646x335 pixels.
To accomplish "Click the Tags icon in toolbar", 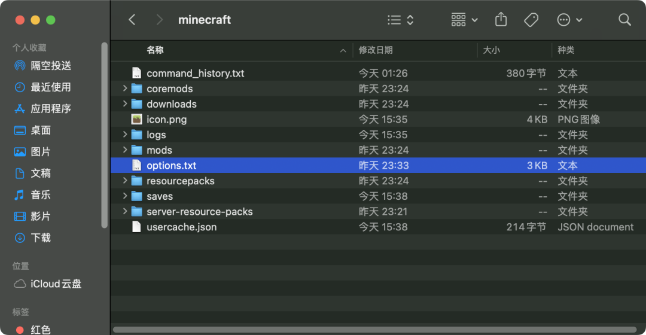I will (x=531, y=20).
